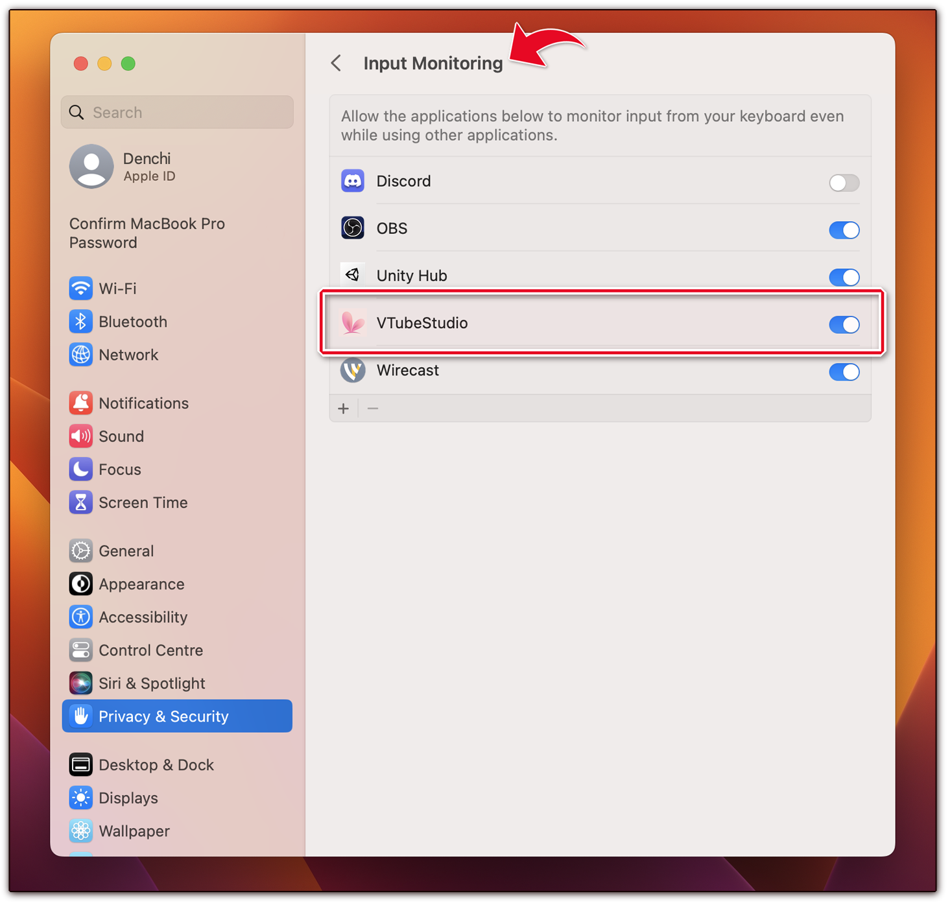
Task: Click the Displays sun icon
Action: pos(81,798)
